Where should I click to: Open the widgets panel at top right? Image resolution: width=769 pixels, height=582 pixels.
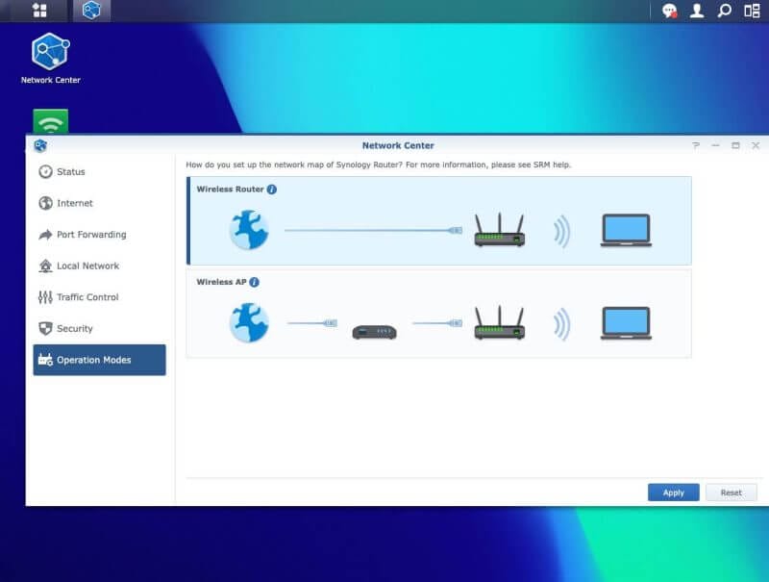pos(751,12)
